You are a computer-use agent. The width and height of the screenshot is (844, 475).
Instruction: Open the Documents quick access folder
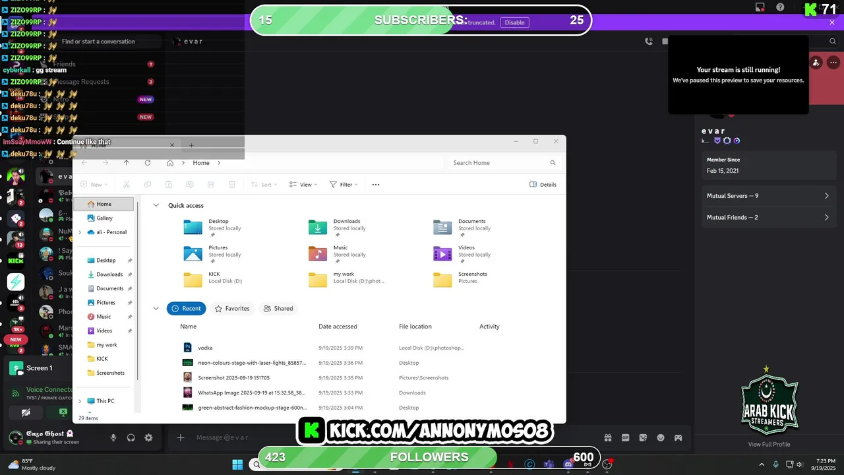click(x=463, y=228)
